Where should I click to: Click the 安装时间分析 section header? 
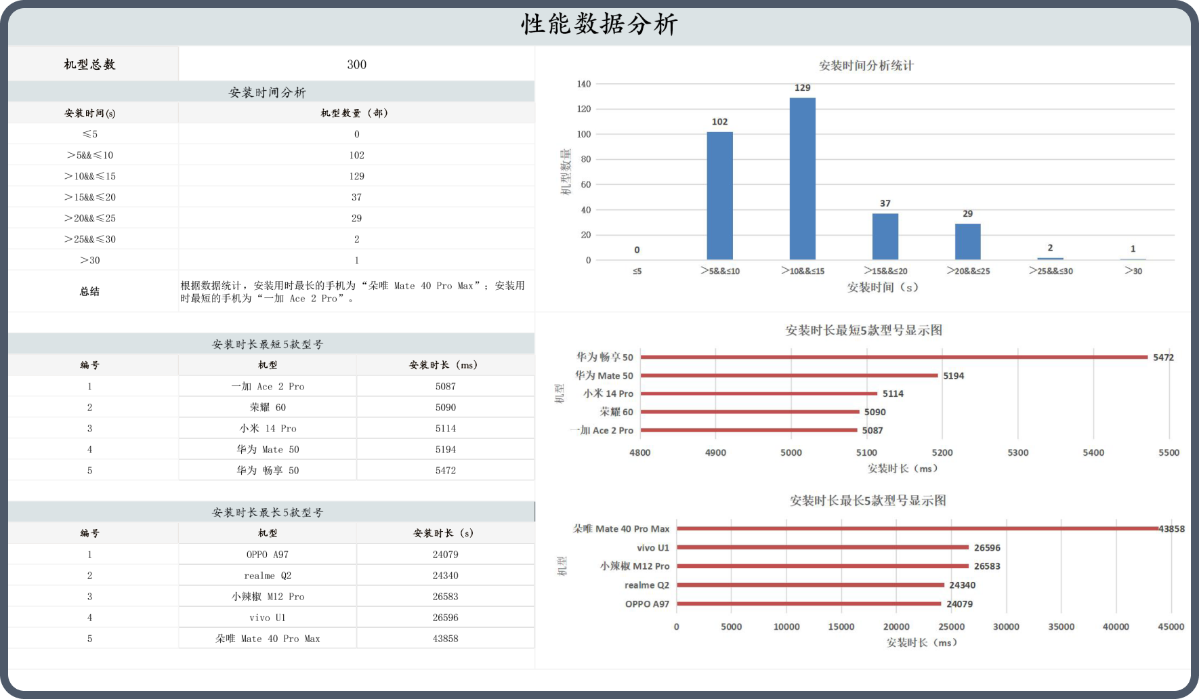[x=268, y=92]
